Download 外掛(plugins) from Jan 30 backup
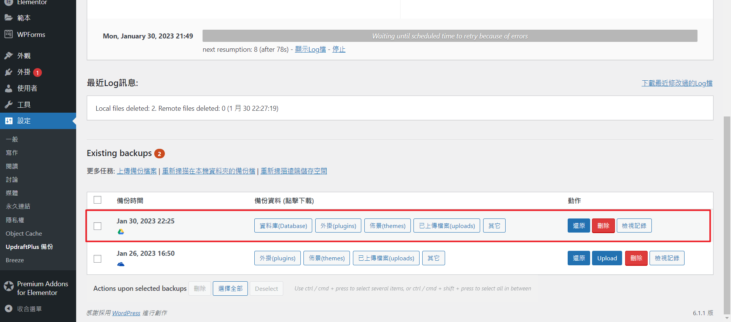The width and height of the screenshot is (731, 322). [338, 226]
